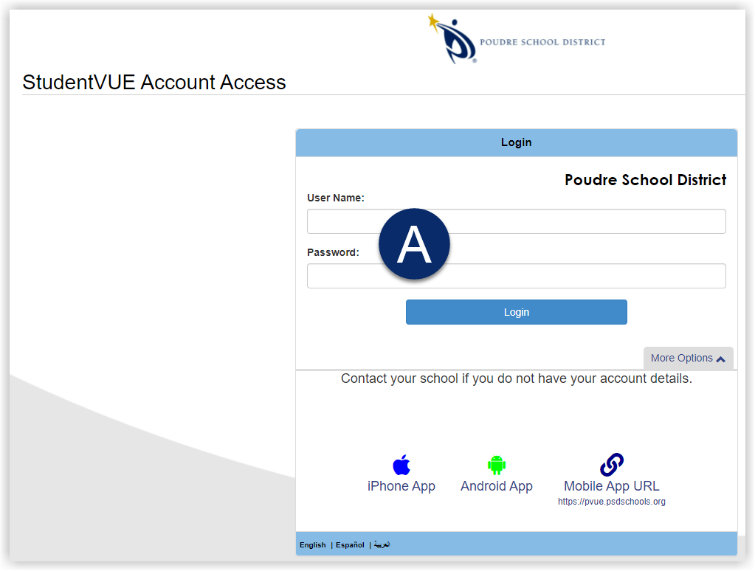Click the https://pvue.psdschools.org URL text
This screenshot has height=571, width=755.
click(x=612, y=502)
